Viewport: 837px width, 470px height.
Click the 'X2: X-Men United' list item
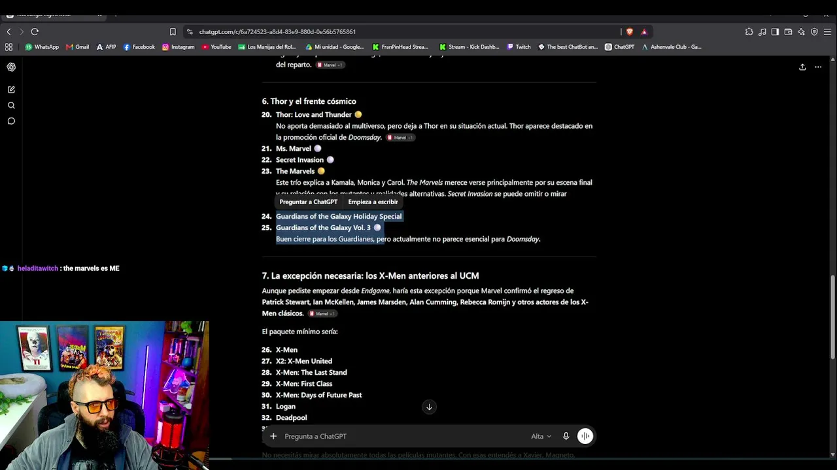tap(304, 361)
